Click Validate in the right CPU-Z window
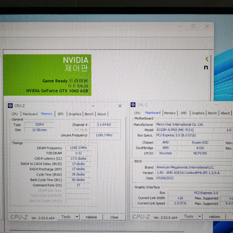The image size is (233, 233). click(x=214, y=217)
